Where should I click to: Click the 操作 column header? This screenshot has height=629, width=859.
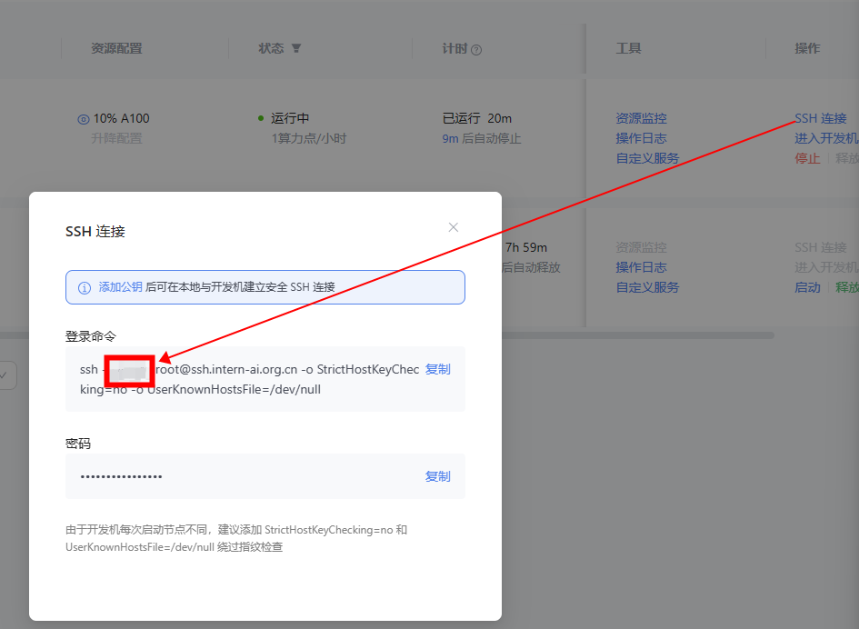[x=807, y=48]
